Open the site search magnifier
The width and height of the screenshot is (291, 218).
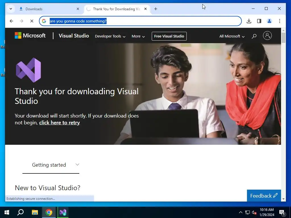point(254,36)
